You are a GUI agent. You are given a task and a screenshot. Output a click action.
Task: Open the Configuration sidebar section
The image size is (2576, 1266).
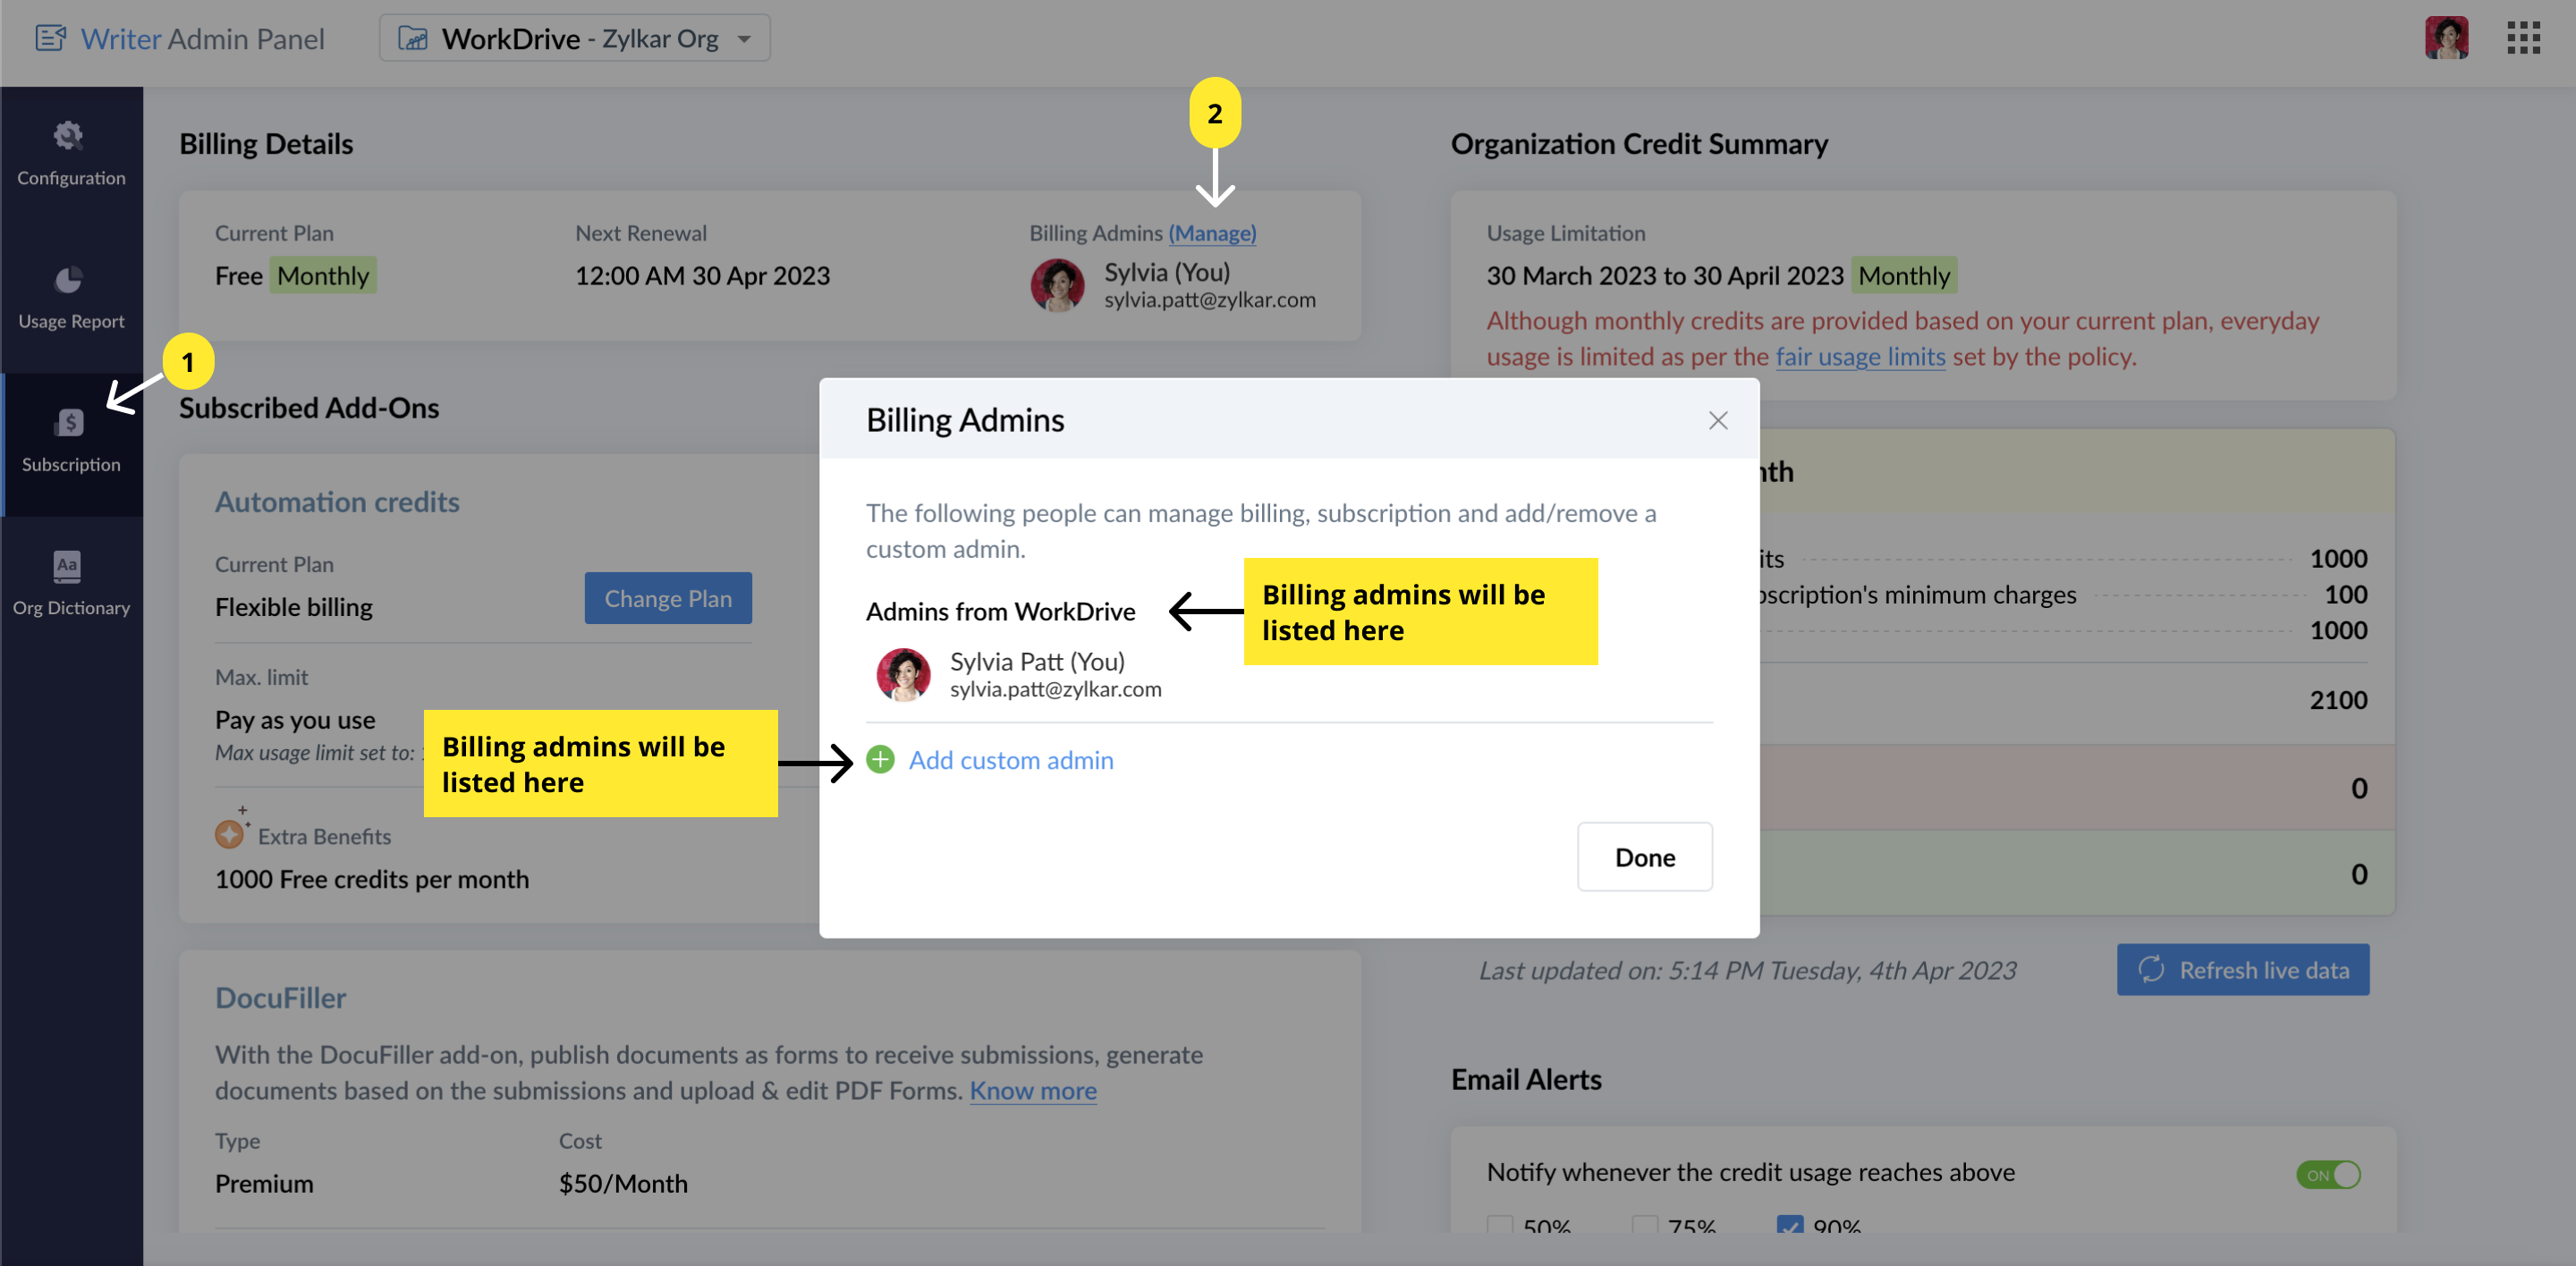[x=71, y=155]
